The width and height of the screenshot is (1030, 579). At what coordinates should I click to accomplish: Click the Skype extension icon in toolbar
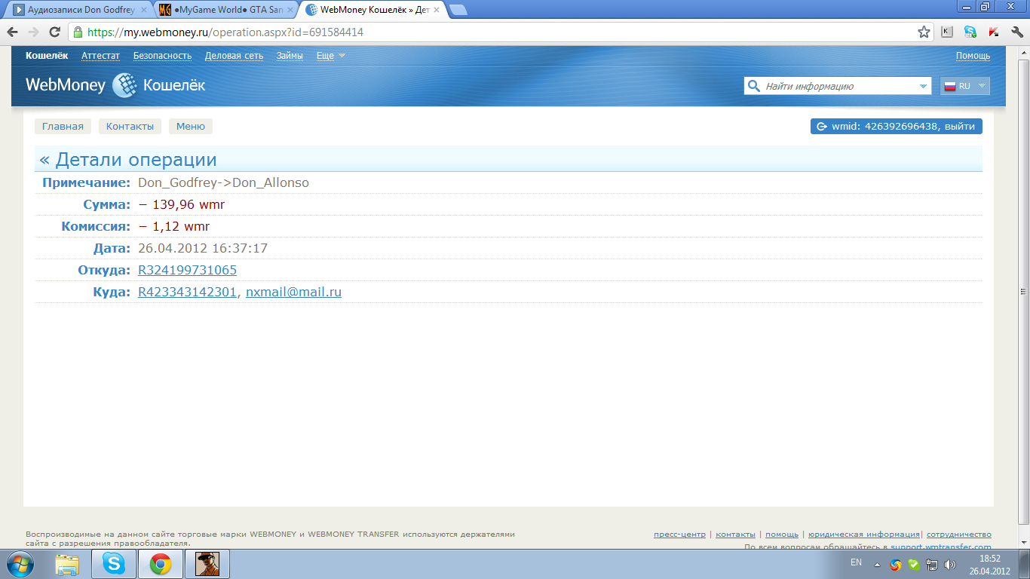(x=970, y=32)
